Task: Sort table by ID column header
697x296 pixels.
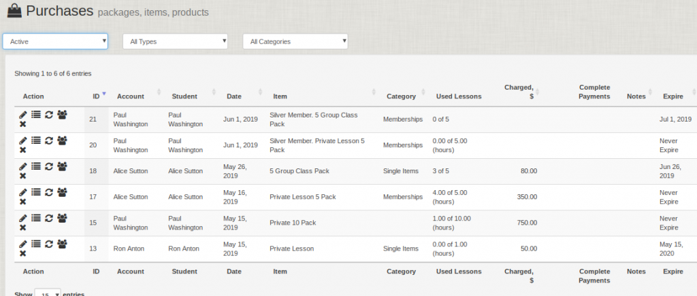Action: (96, 96)
